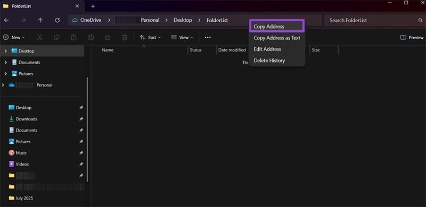Viewport: 426px width, 207px height.
Task: Click the Cut scissors icon
Action: point(39,37)
